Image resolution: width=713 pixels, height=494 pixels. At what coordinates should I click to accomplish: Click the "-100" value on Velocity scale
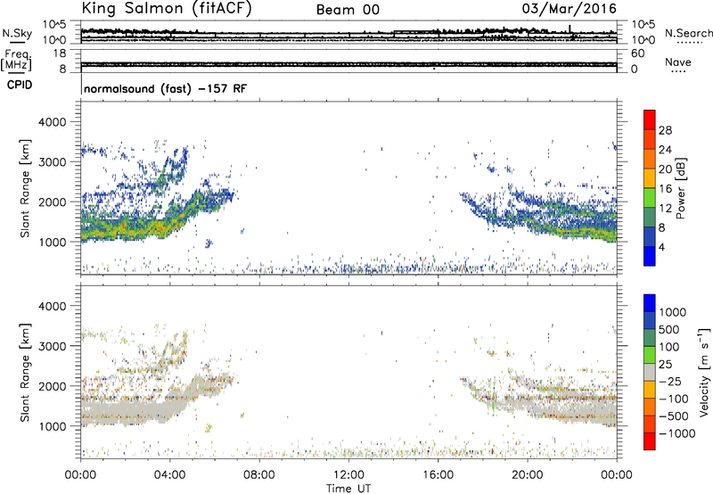[x=674, y=399]
